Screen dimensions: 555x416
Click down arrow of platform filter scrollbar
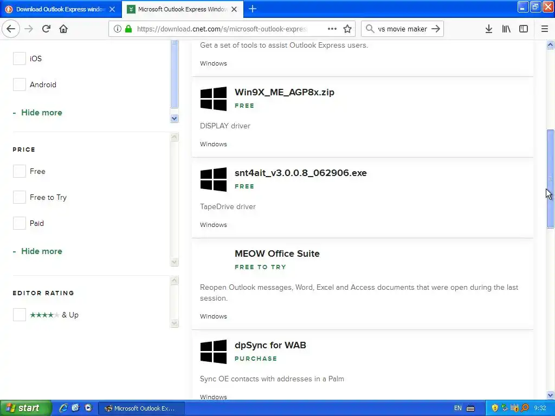click(x=174, y=118)
